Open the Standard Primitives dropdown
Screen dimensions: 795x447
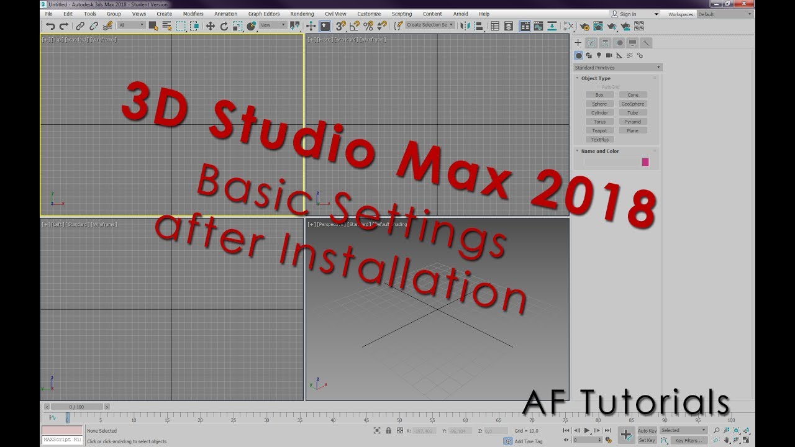617,68
